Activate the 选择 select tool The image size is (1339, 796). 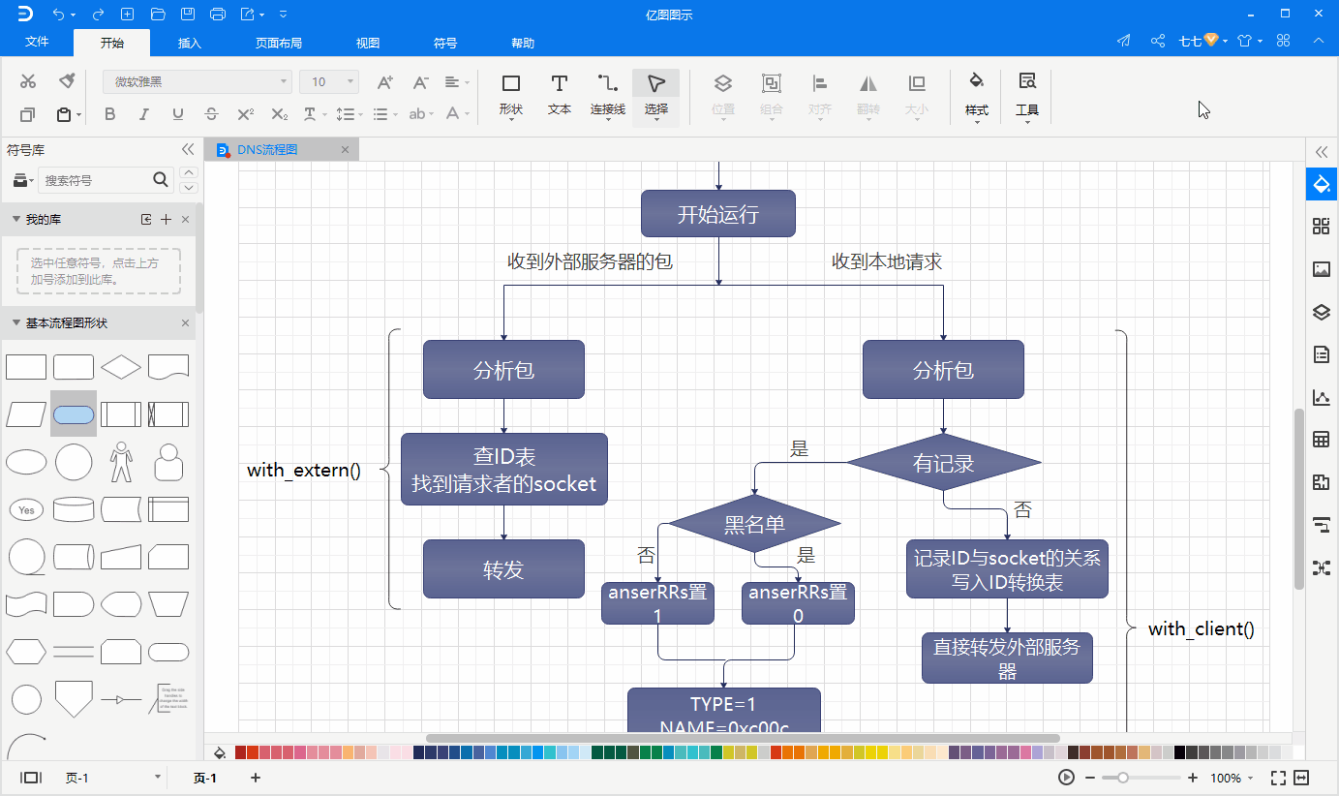click(656, 96)
